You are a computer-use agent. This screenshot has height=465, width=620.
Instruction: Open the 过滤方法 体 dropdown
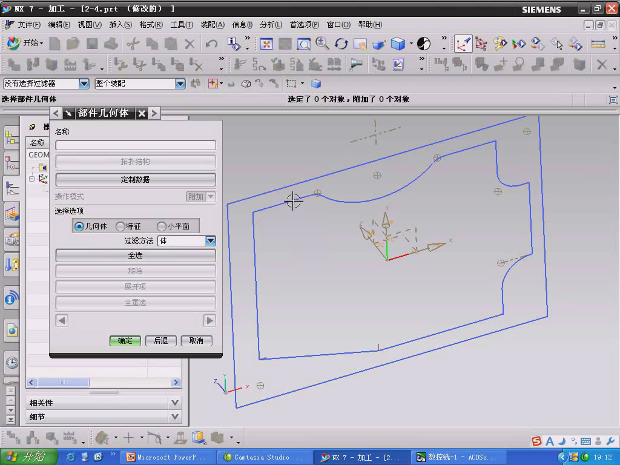tap(210, 240)
